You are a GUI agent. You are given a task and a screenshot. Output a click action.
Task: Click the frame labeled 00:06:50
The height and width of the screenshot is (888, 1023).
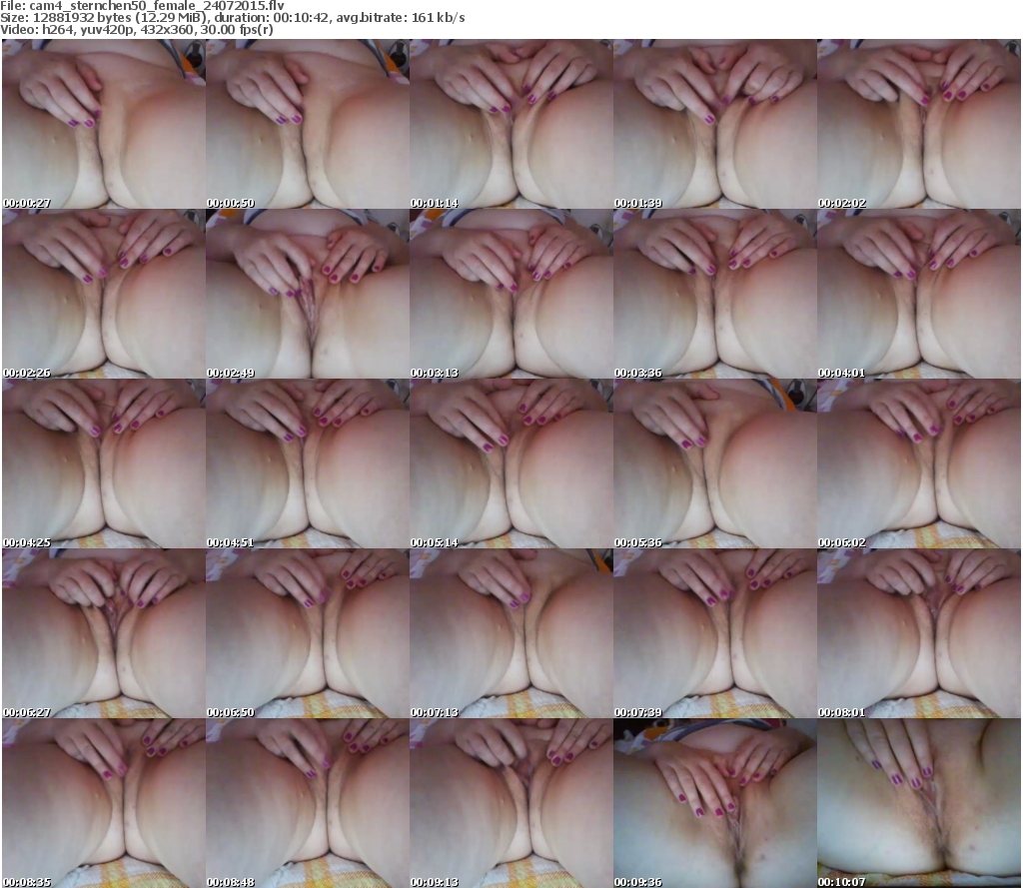(x=306, y=633)
